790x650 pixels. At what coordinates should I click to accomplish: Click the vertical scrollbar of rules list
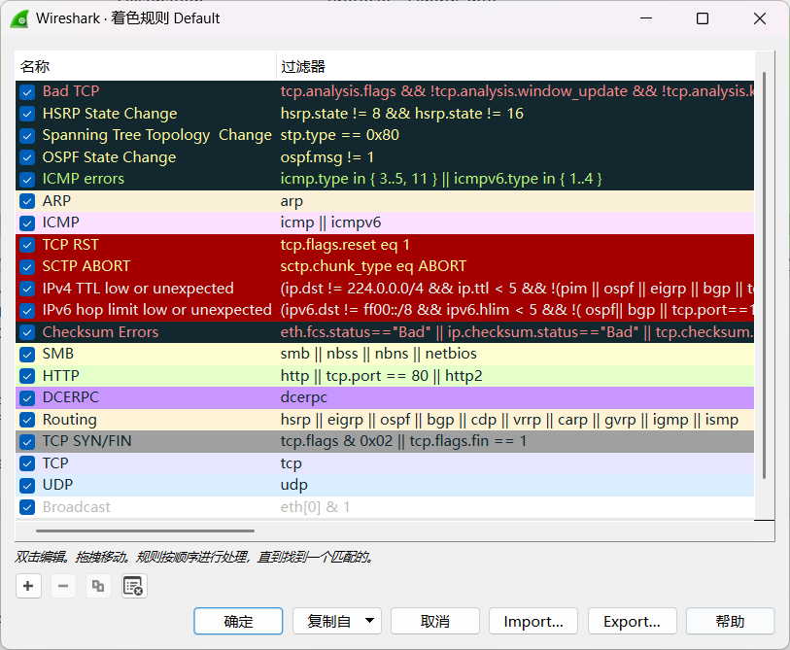(x=765, y=275)
